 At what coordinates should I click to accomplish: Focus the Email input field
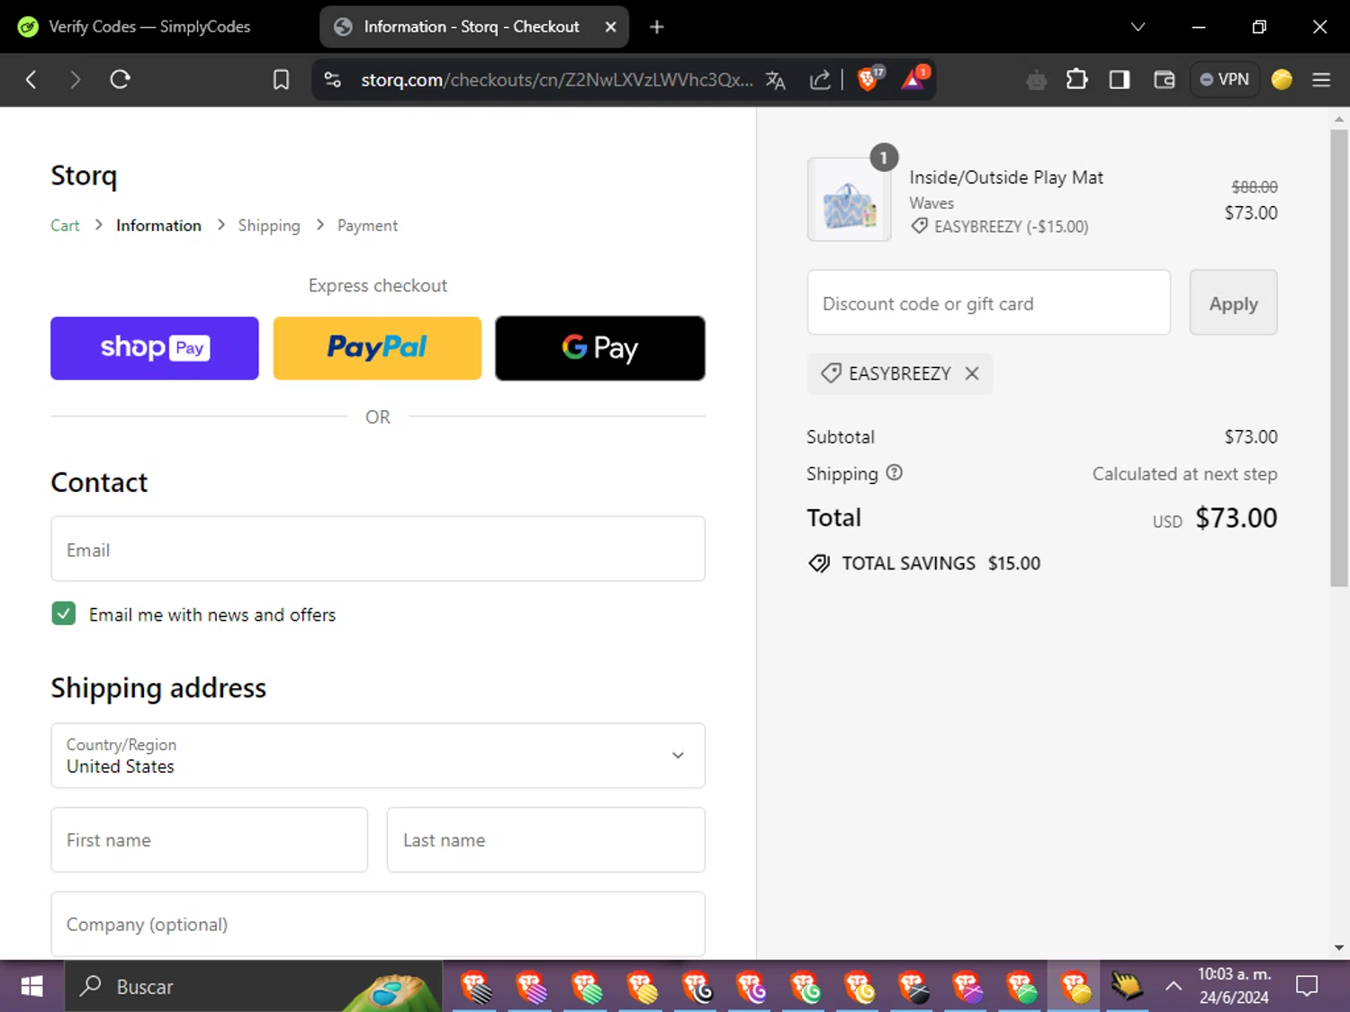[378, 549]
